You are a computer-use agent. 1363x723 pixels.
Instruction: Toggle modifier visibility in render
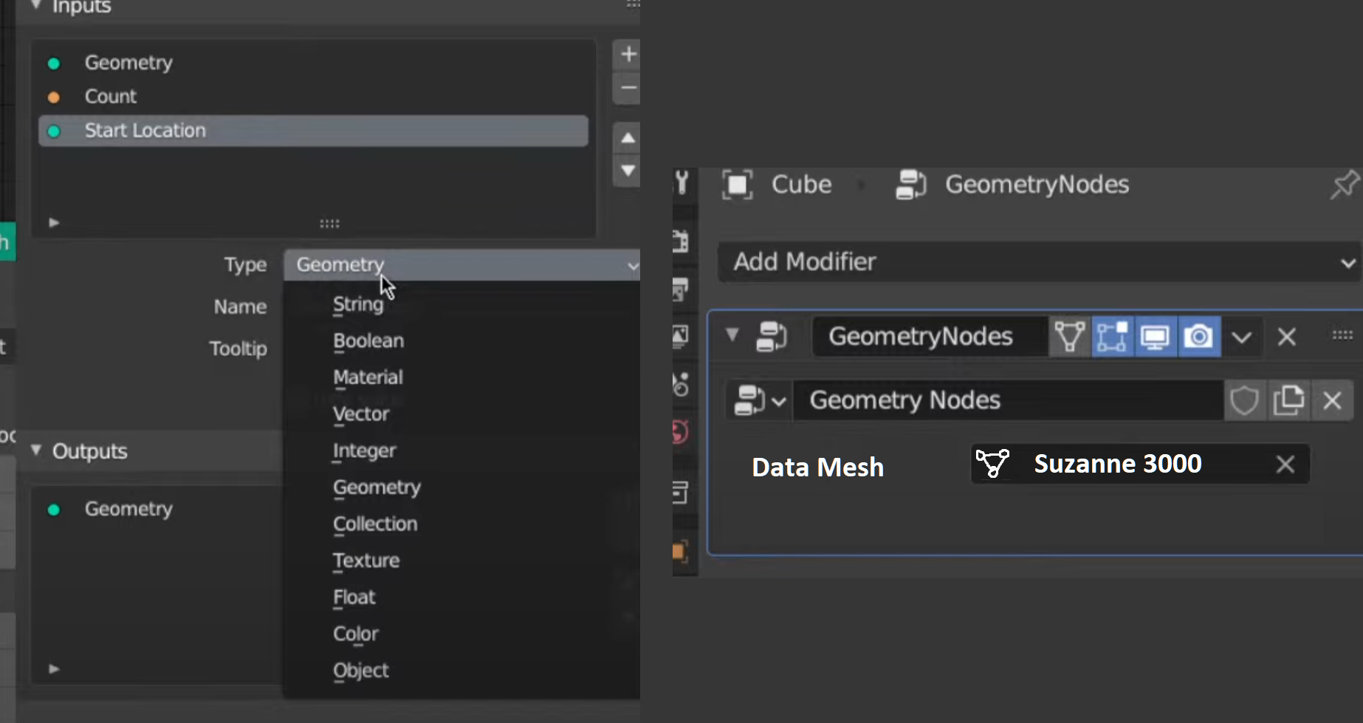coord(1198,337)
